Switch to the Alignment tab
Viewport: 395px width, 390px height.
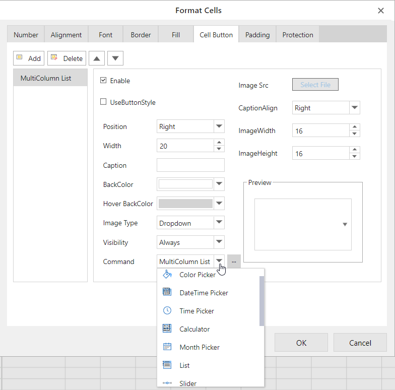tap(66, 35)
